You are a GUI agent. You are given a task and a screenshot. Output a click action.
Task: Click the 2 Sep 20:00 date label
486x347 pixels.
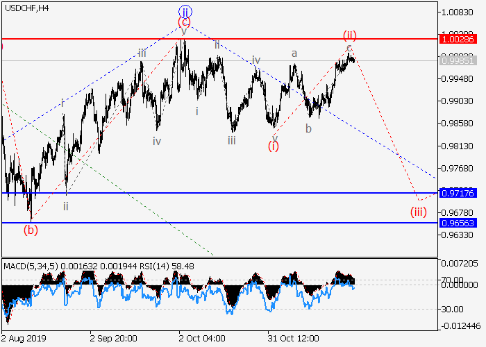point(115,339)
